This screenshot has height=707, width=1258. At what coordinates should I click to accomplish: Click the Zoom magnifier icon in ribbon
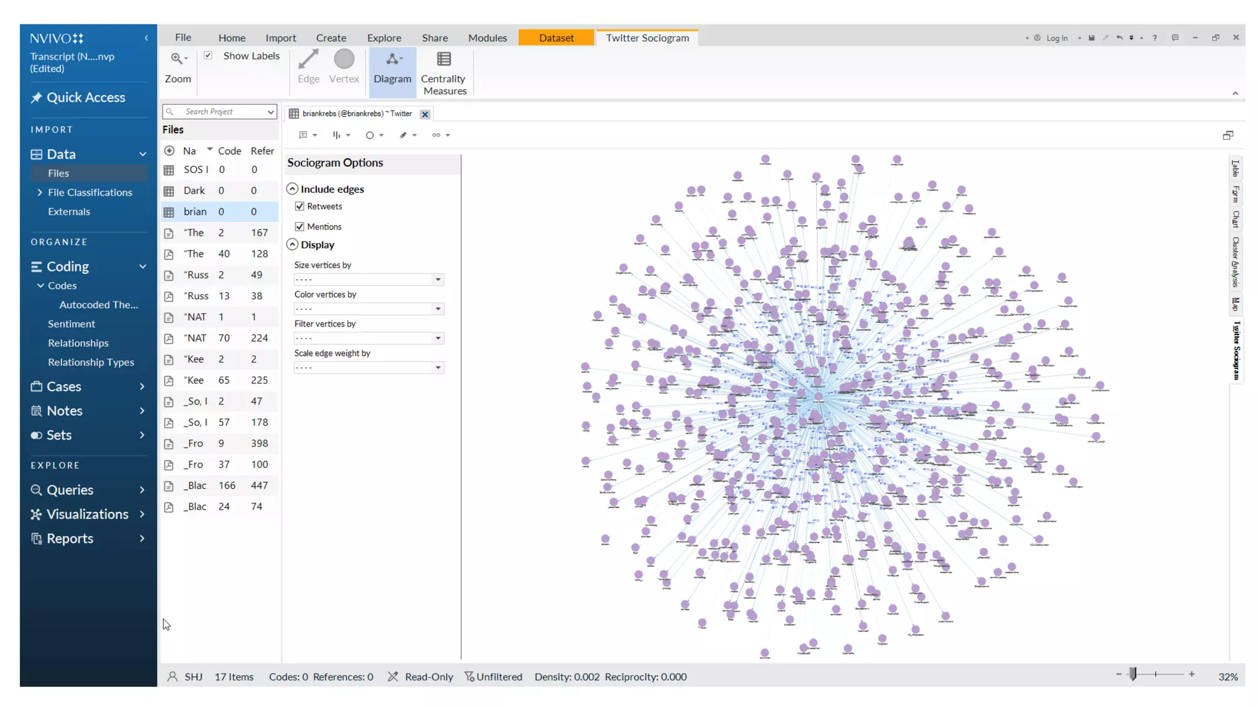coord(177,59)
